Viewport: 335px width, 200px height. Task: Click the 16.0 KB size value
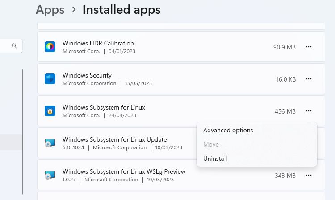point(286,79)
